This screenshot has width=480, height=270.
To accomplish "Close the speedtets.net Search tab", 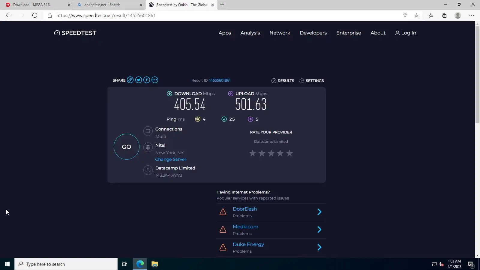I will point(141,5).
